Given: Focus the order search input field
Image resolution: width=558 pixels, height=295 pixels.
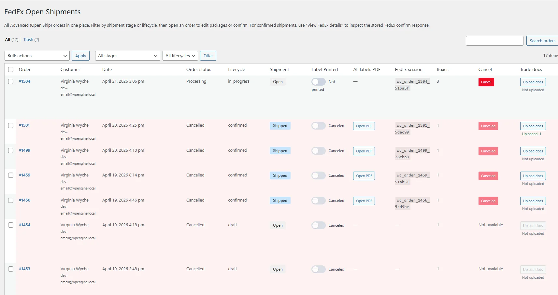Looking at the screenshot, I should 494,41.
